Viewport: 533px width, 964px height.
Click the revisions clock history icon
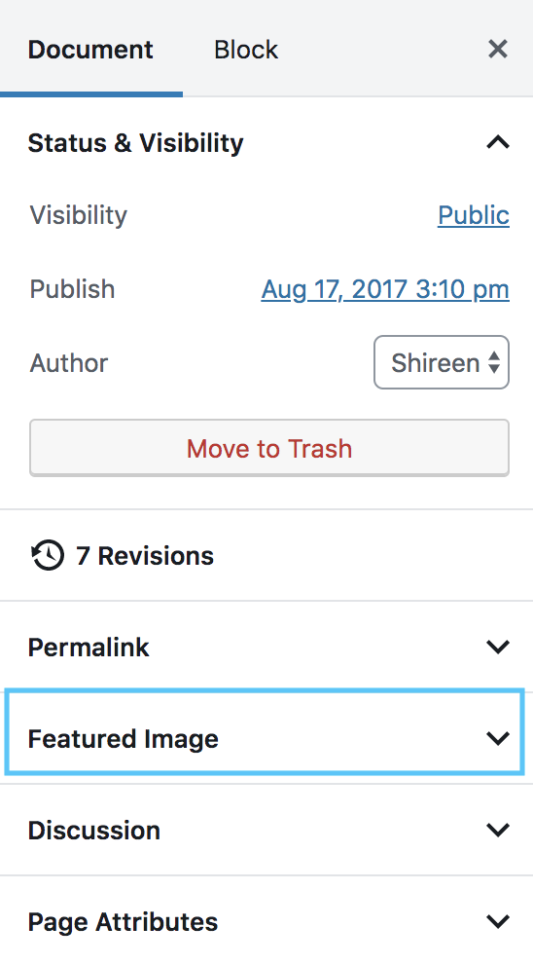48,556
